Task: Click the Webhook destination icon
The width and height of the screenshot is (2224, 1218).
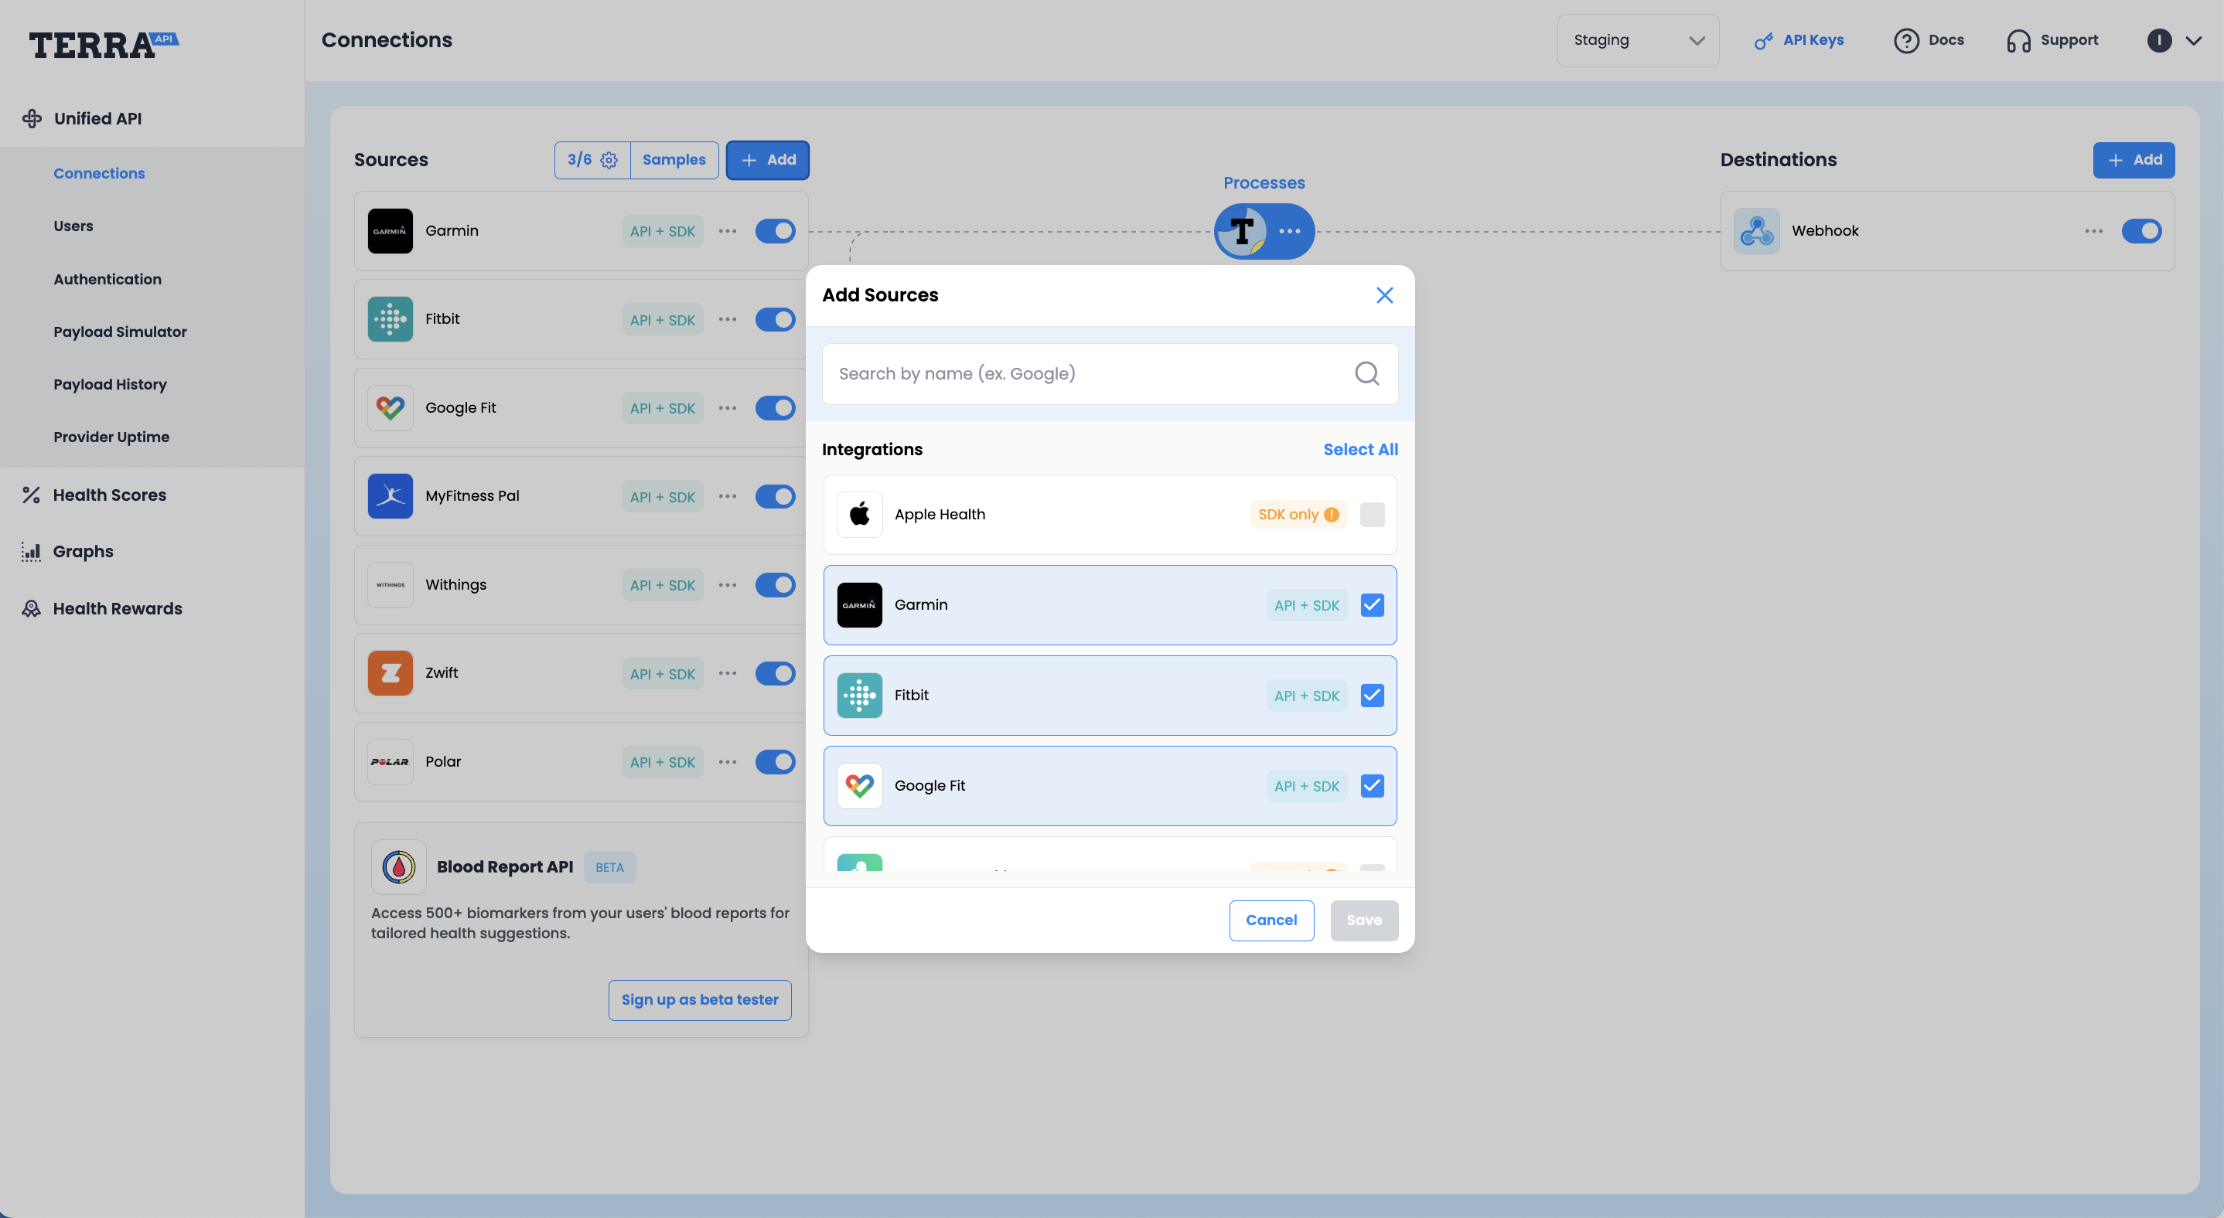Action: click(1756, 231)
